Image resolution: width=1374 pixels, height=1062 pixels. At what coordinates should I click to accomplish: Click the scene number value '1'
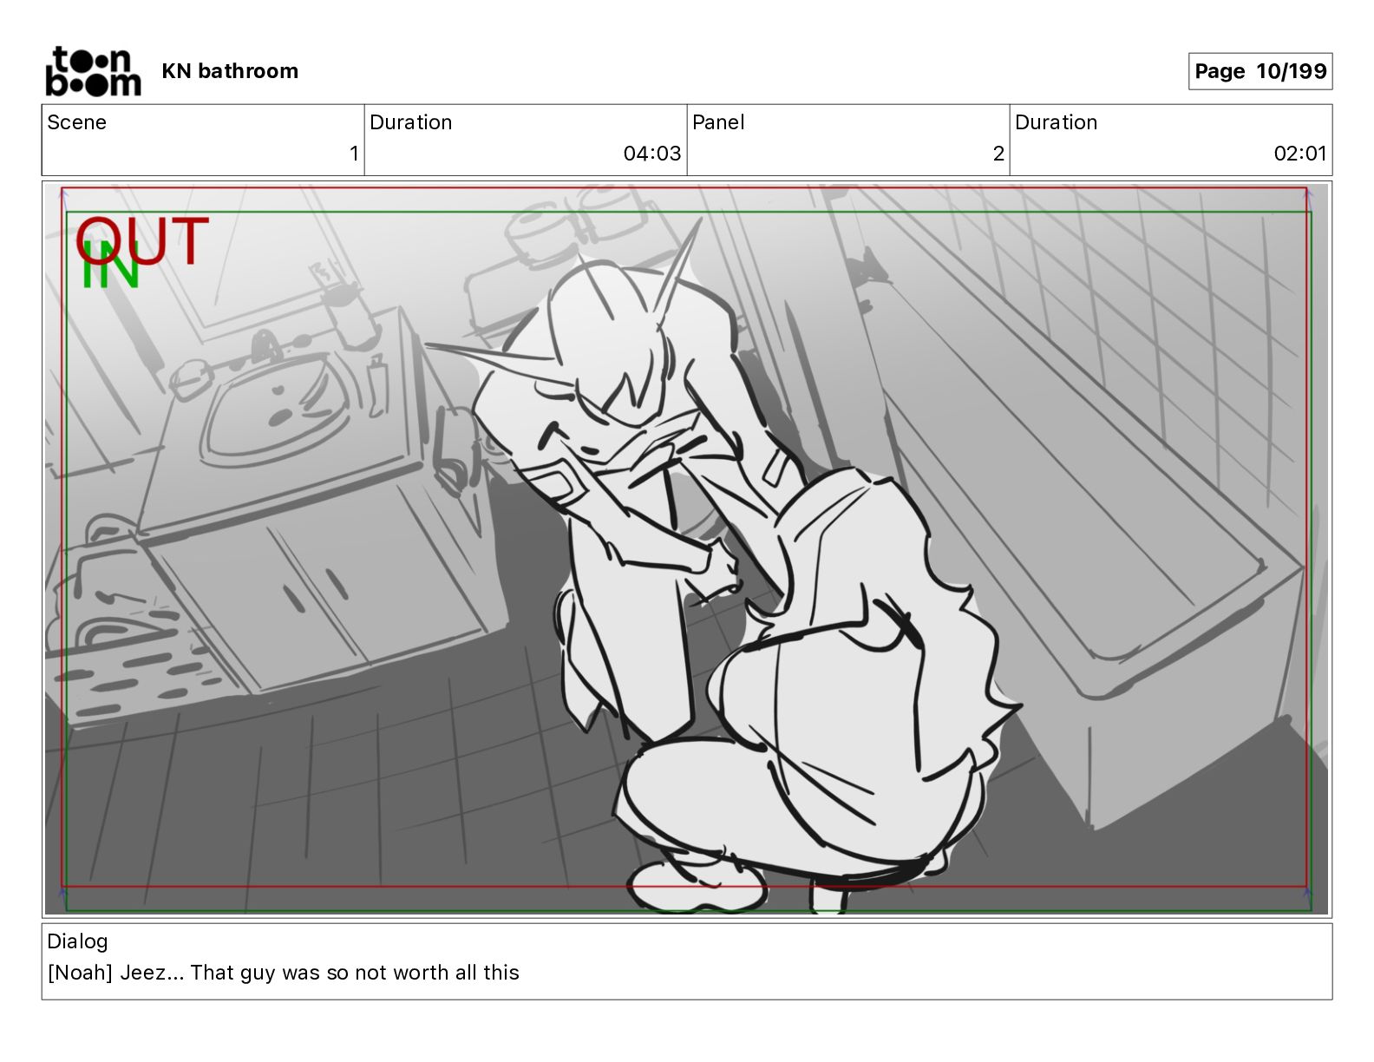pyautogui.click(x=354, y=154)
